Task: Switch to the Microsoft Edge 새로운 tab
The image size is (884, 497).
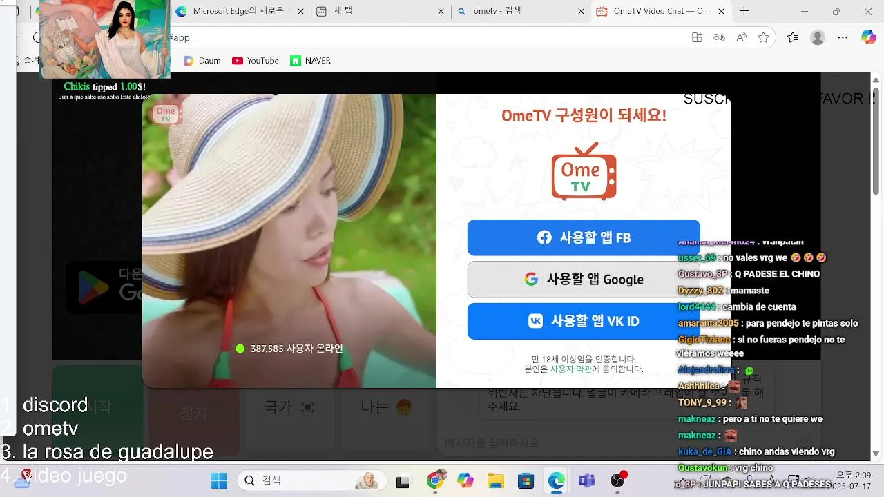Action: click(238, 11)
